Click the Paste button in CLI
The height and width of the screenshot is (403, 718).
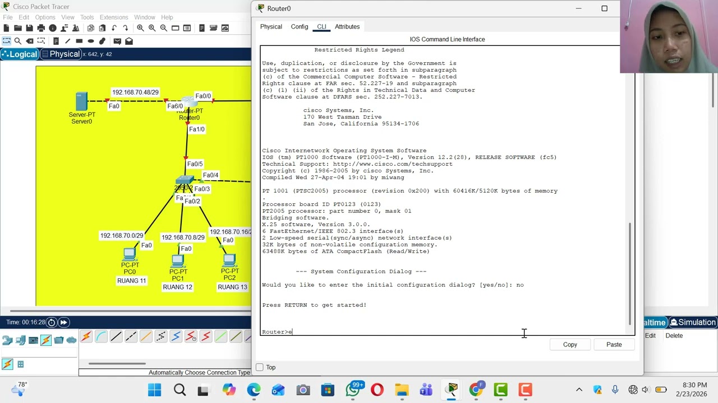pyautogui.click(x=614, y=345)
